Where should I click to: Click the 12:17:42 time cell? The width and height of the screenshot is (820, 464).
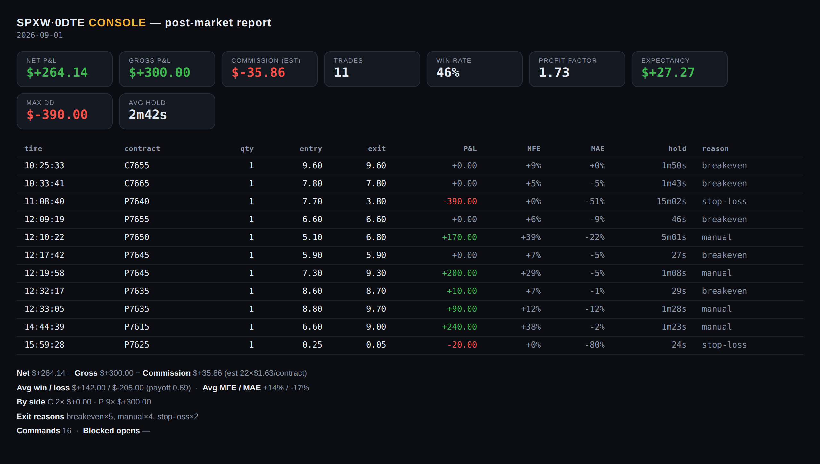tap(45, 255)
